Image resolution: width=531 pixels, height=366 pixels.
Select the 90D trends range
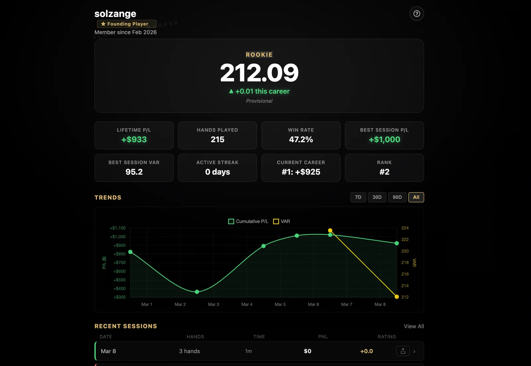tap(397, 197)
